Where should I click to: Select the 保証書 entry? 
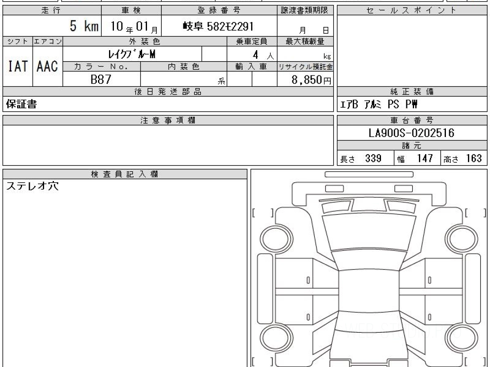[21, 104]
